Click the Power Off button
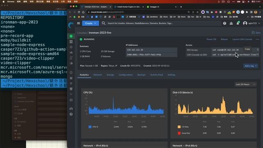 211,39
